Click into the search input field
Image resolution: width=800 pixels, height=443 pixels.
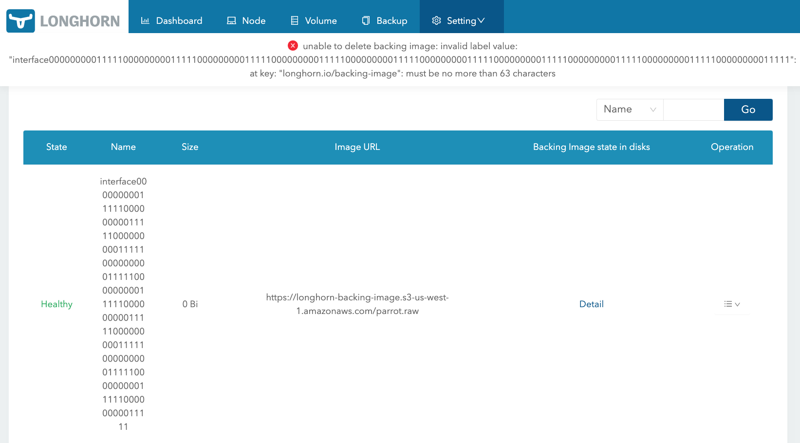point(693,110)
